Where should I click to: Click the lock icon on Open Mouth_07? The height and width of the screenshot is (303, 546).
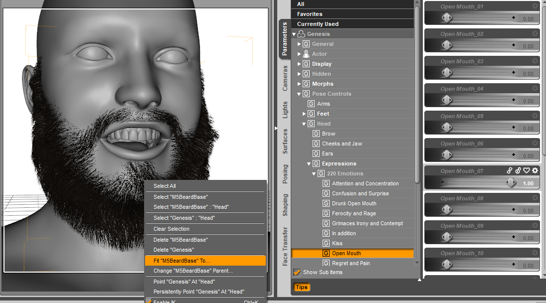click(518, 170)
